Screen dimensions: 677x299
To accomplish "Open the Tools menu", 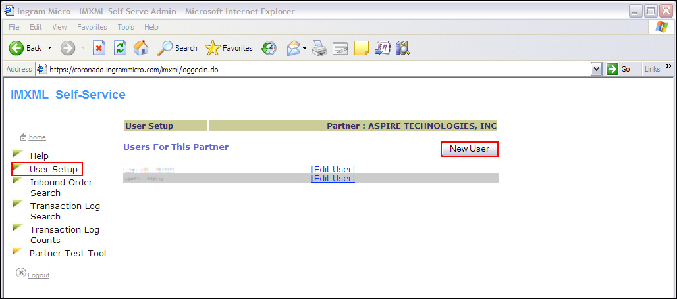I will 126,27.
